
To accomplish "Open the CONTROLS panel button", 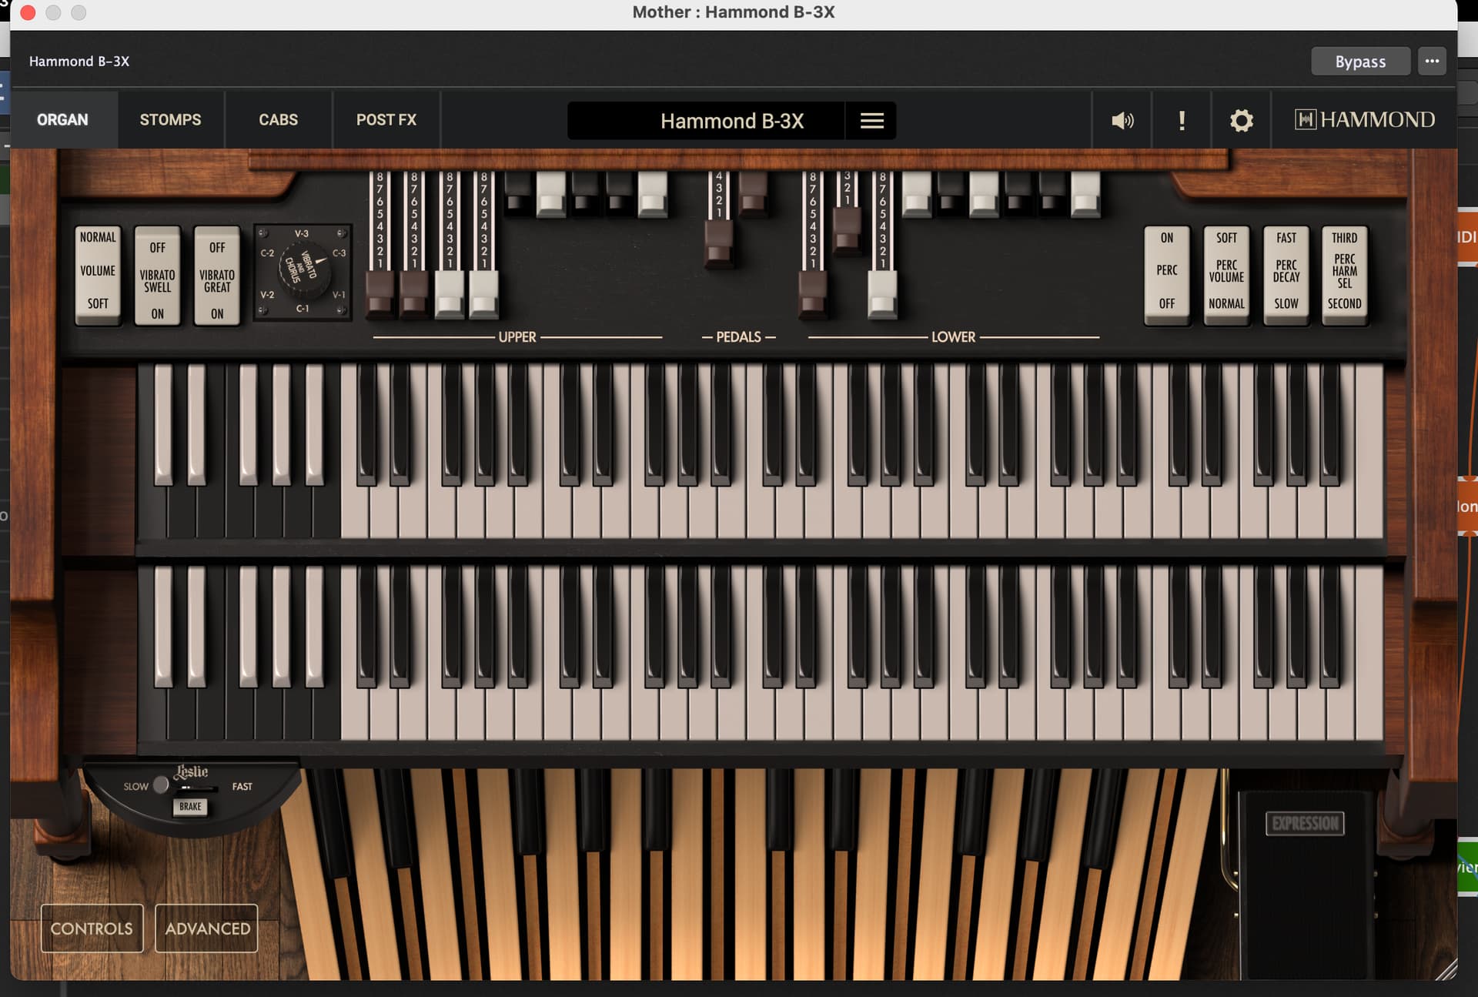I will click(x=92, y=928).
